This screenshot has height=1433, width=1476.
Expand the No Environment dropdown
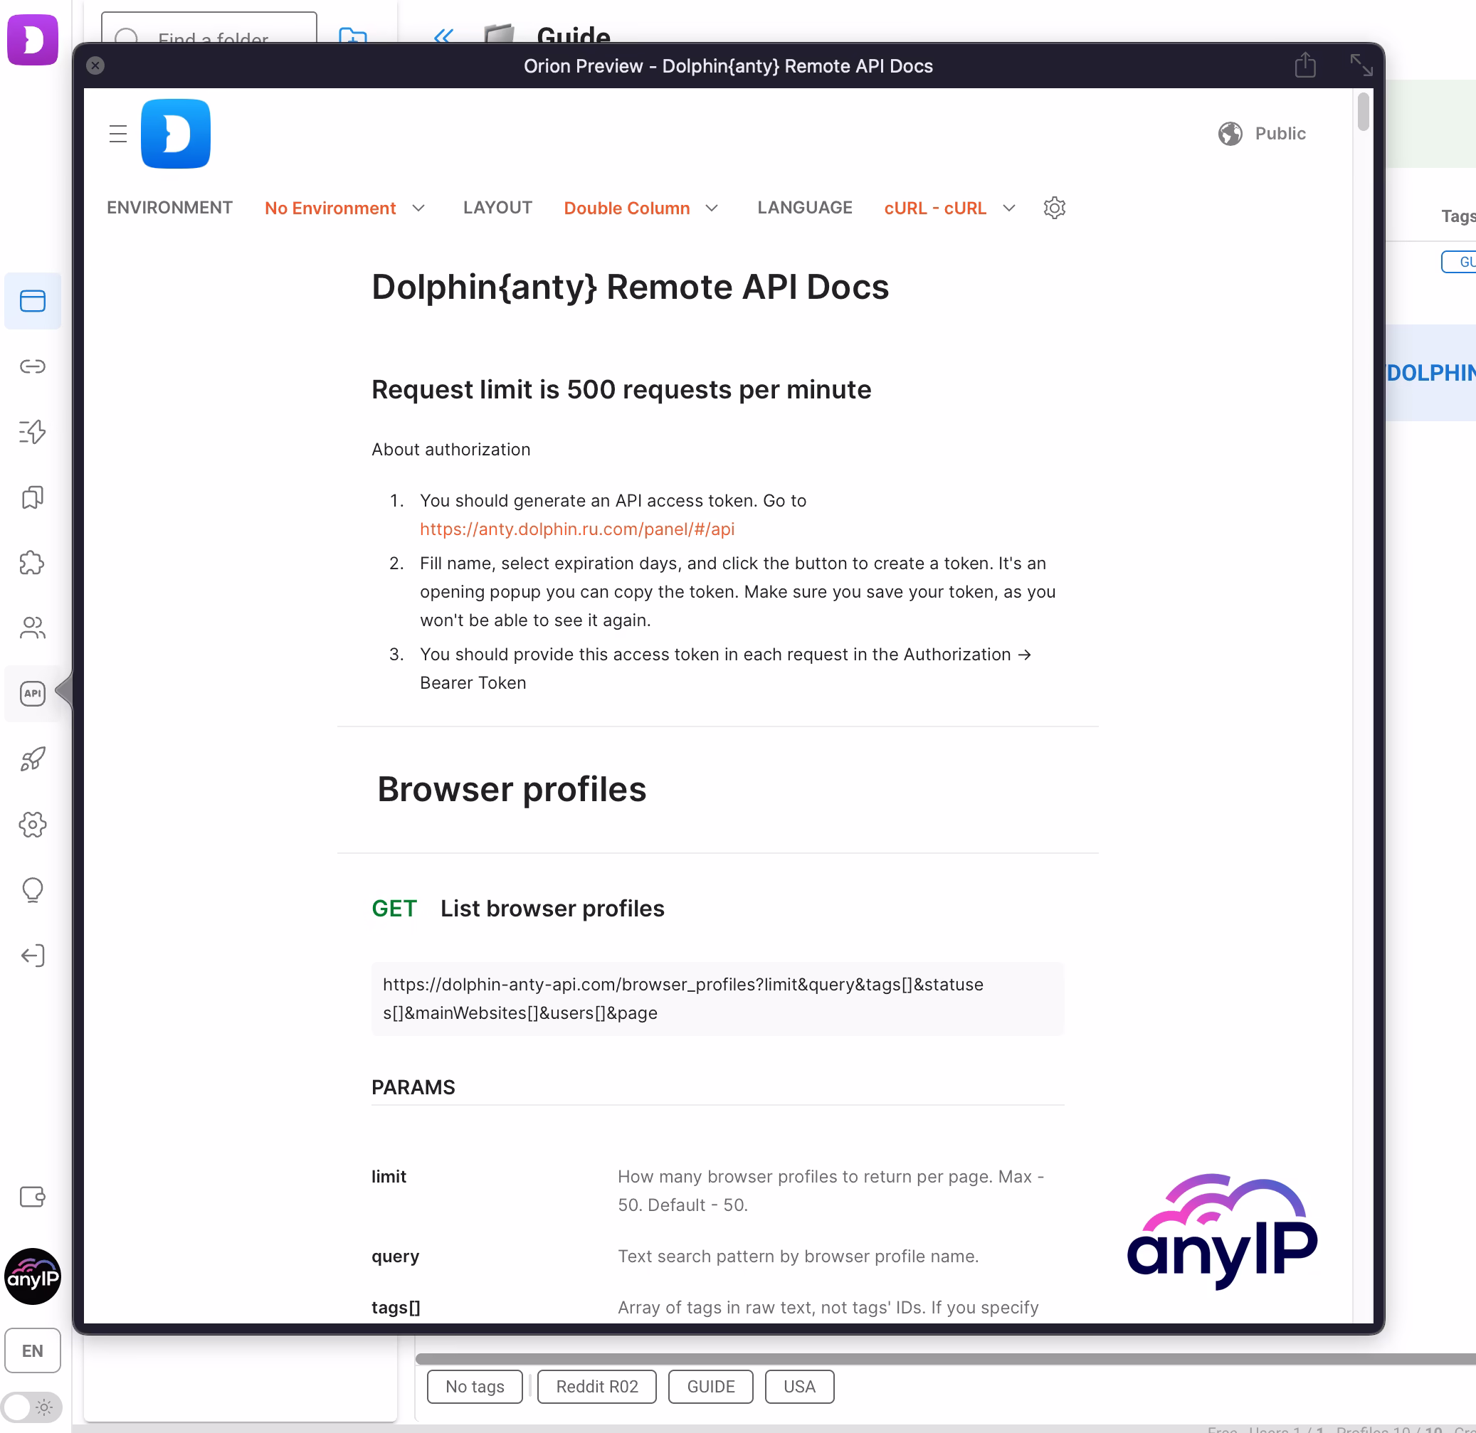[x=345, y=208]
